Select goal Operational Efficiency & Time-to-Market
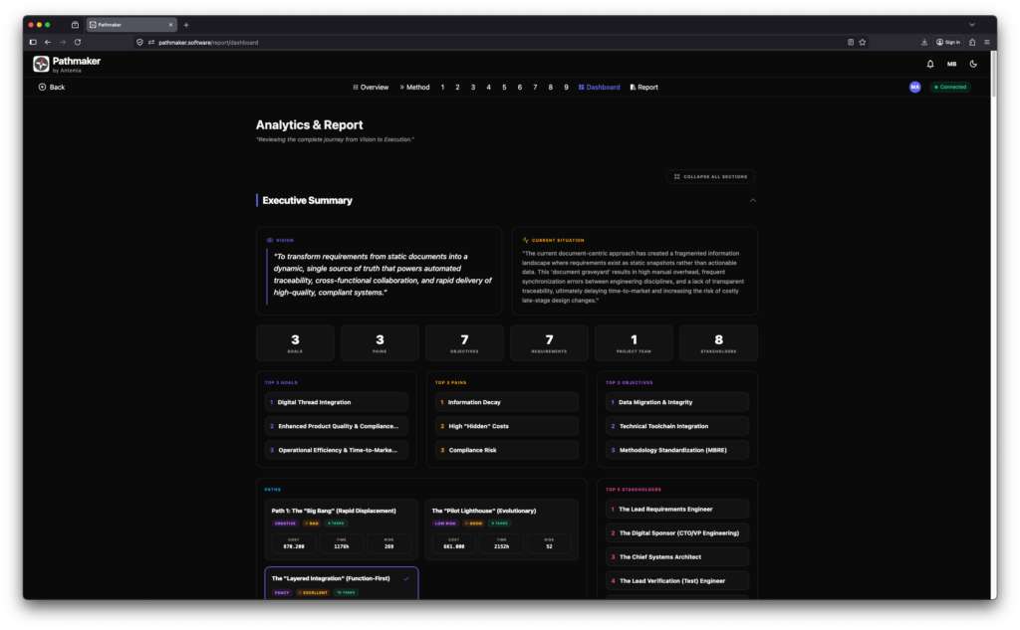 (337, 450)
